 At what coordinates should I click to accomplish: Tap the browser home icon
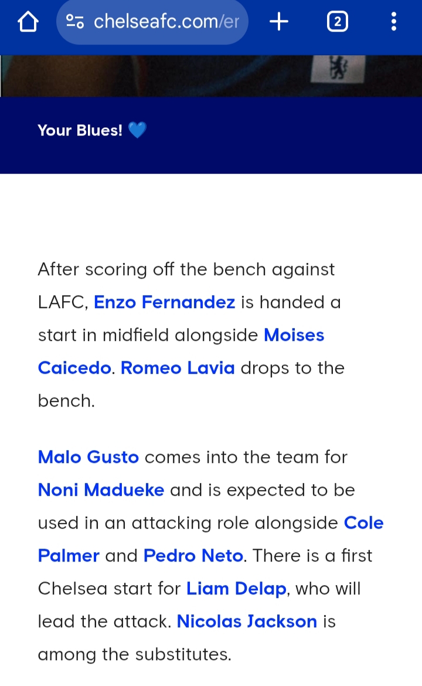[x=28, y=22]
